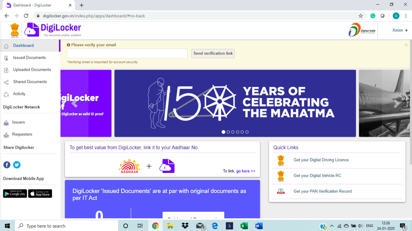Open Requesters under DigiLocker Network
The image size is (412, 231).
click(x=22, y=134)
